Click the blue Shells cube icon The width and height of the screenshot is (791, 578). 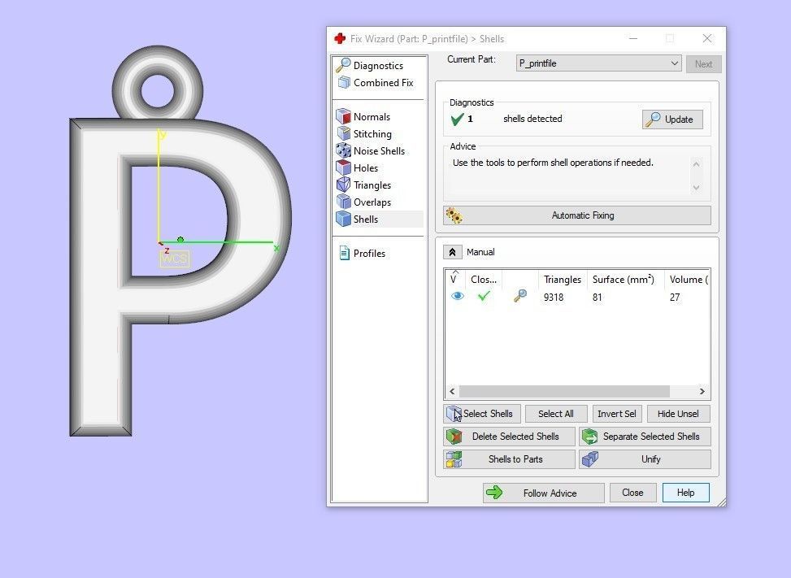click(x=344, y=219)
